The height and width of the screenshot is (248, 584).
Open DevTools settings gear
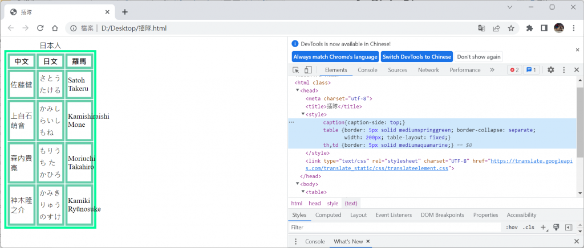(551, 70)
